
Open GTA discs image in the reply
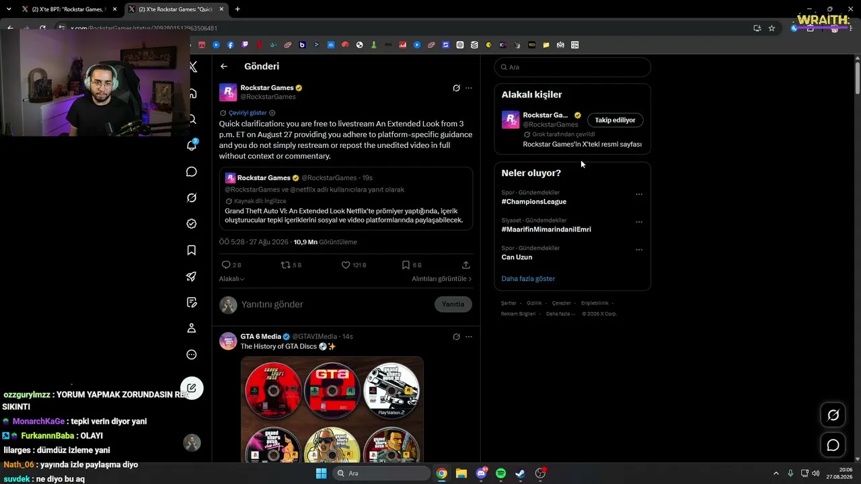tap(332, 409)
